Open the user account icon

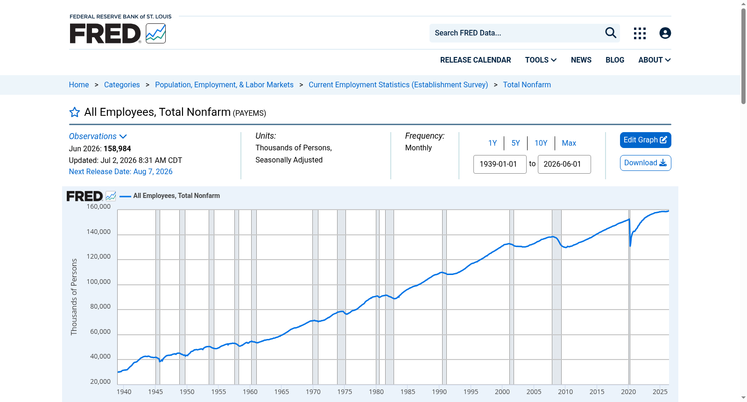665,33
